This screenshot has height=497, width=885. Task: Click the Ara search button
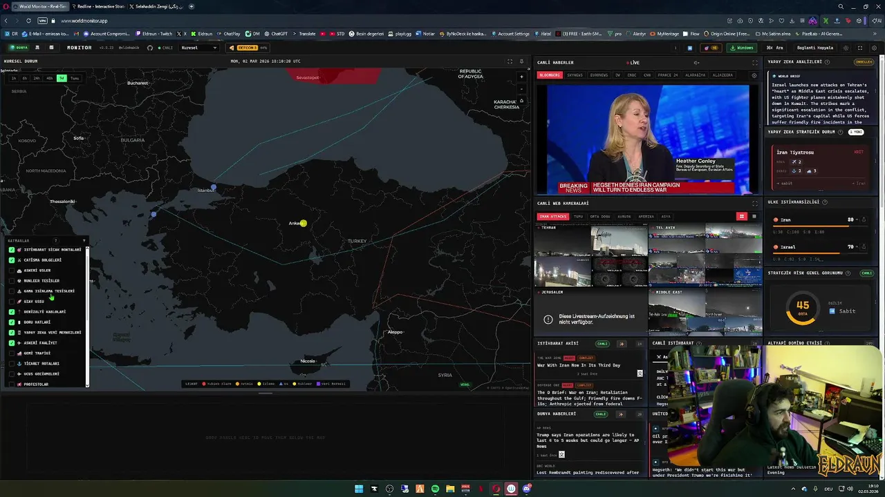[775, 48]
